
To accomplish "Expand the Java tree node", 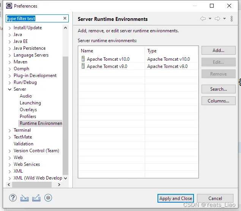I will coord(10,35).
